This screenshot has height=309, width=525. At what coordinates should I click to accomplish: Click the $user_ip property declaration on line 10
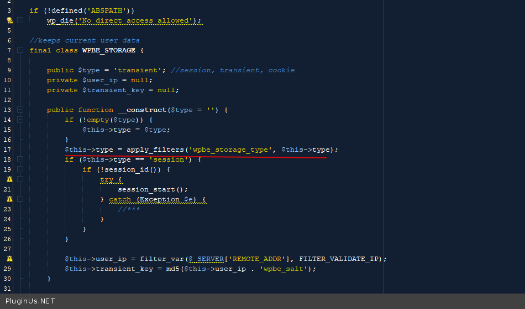[x=100, y=80]
